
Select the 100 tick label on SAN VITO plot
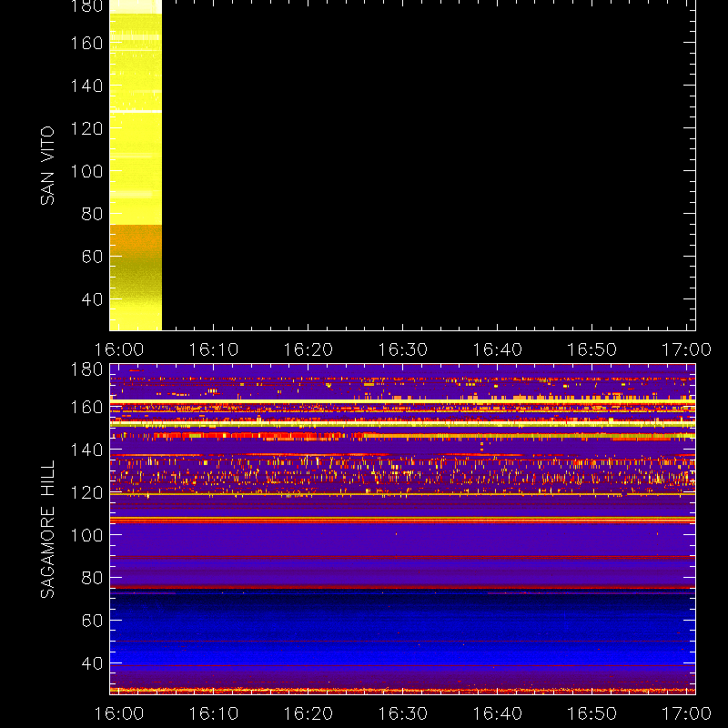click(86, 171)
